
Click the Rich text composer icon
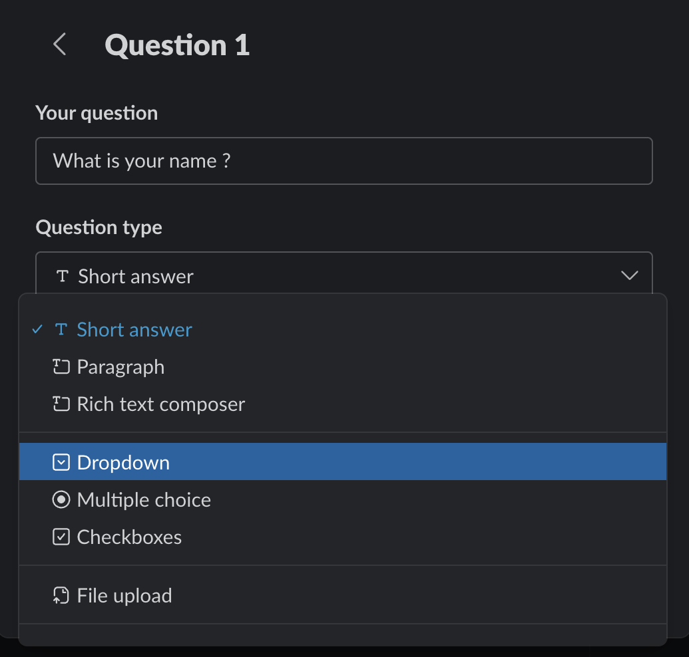tap(61, 404)
